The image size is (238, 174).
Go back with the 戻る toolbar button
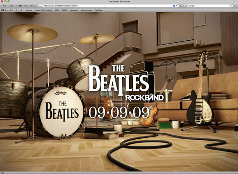(4, 6)
